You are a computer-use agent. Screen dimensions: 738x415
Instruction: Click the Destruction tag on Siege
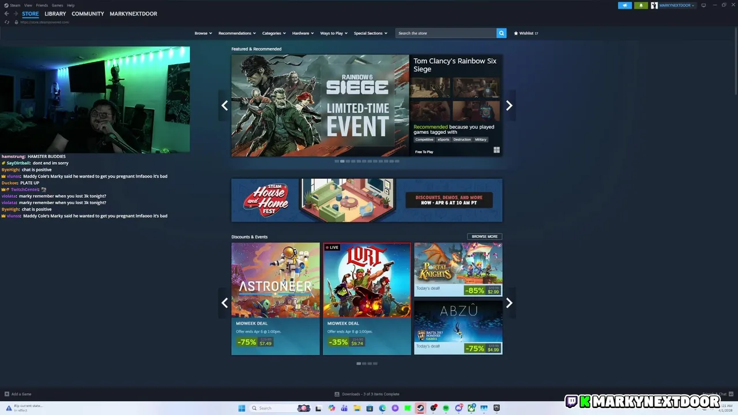click(x=462, y=139)
